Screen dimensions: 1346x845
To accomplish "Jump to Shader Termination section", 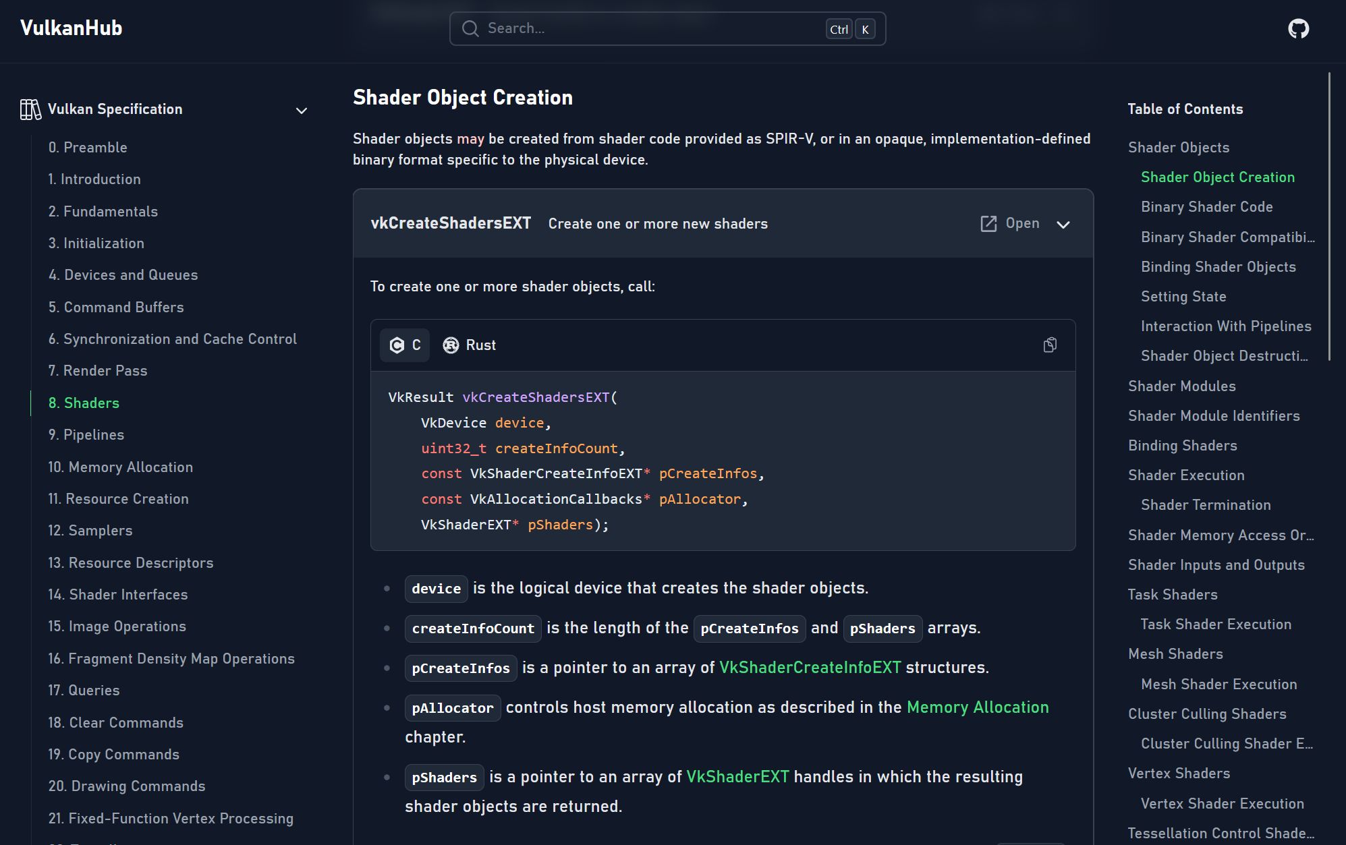I will (1206, 505).
